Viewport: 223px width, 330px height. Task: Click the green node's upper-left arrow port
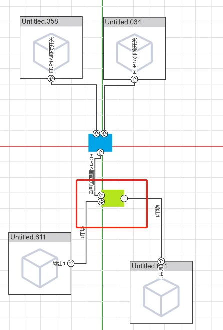click(x=101, y=195)
